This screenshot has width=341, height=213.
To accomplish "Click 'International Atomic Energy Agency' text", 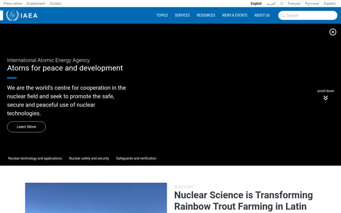I will coord(48,60).
